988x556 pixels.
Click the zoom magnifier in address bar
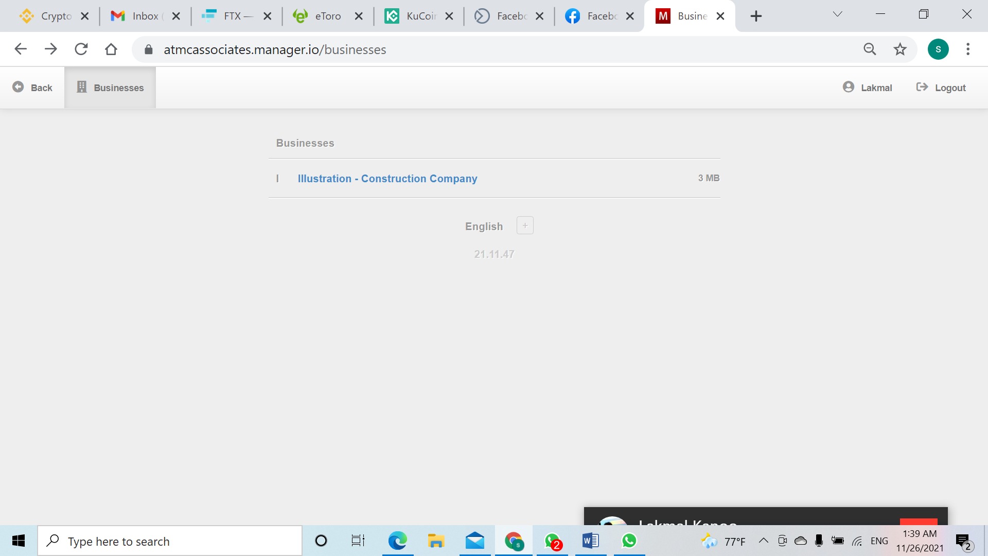point(870,49)
